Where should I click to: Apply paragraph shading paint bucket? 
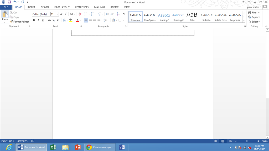click(113, 20)
